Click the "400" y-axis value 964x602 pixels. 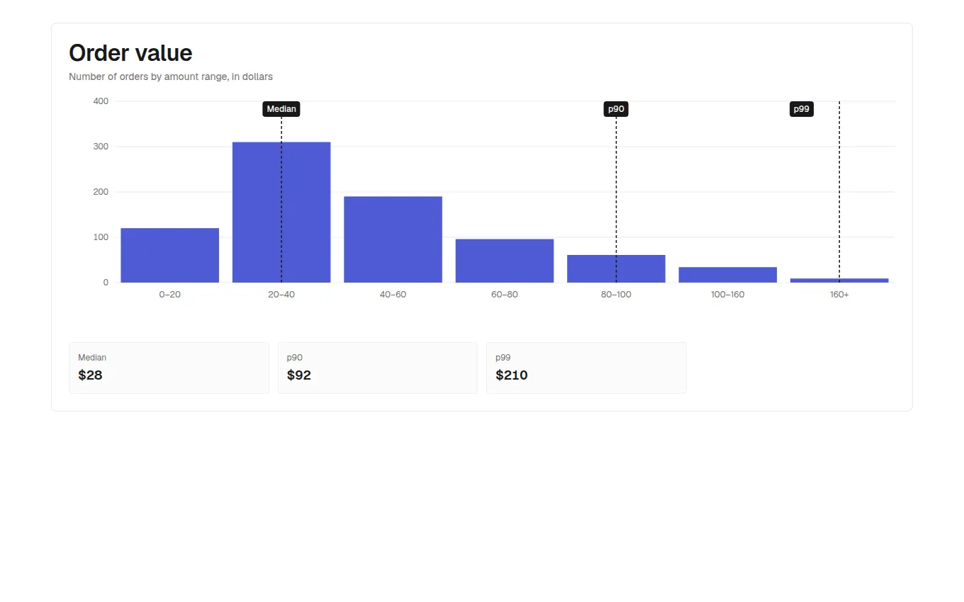coord(101,101)
